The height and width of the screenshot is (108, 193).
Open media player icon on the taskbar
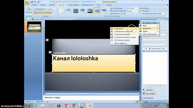click(x=51, y=105)
